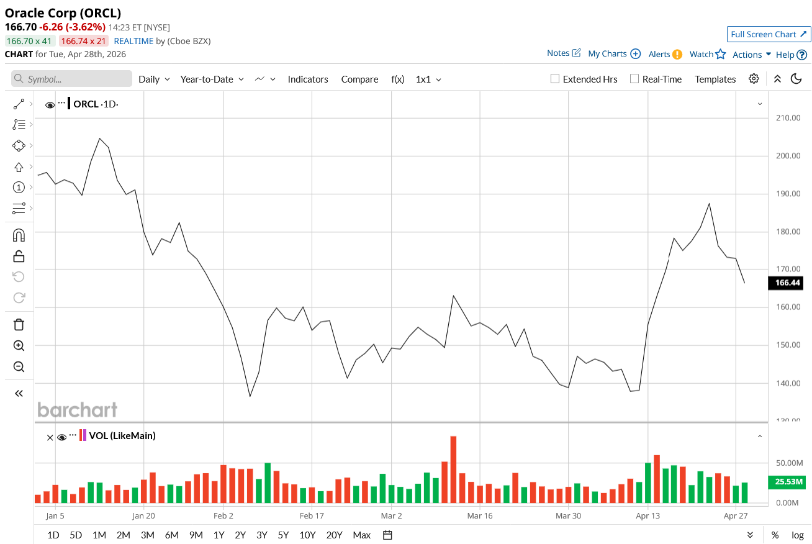The width and height of the screenshot is (812, 544).
Task: Click the zoom out magnifier icon
Action: point(19,367)
